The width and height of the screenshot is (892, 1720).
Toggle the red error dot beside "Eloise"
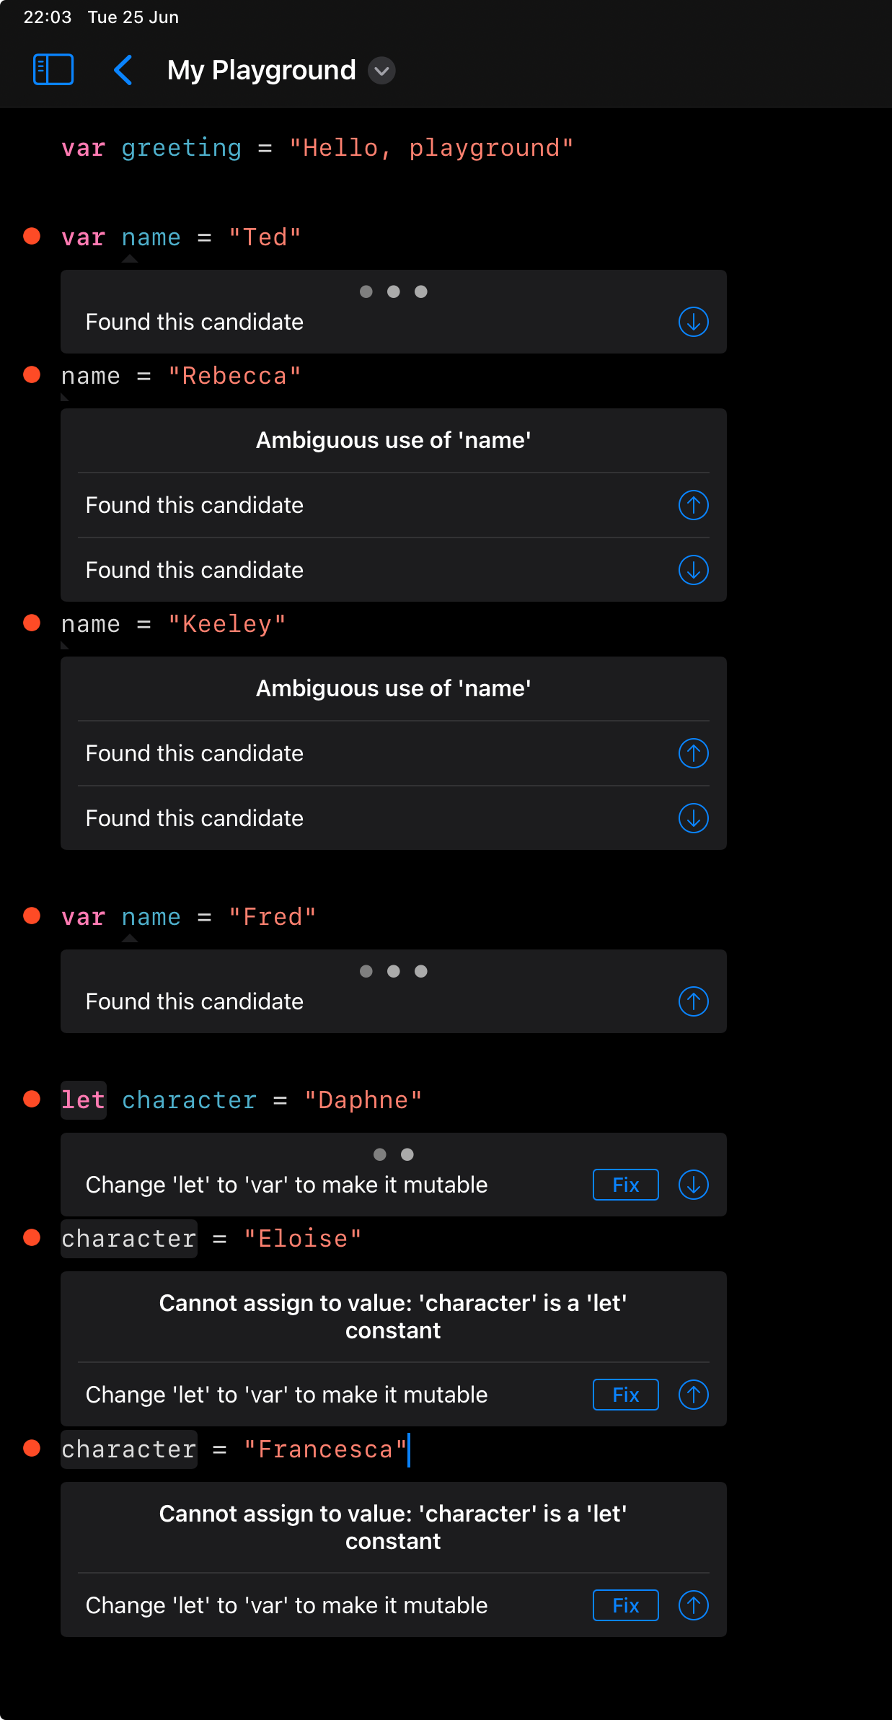(32, 1237)
